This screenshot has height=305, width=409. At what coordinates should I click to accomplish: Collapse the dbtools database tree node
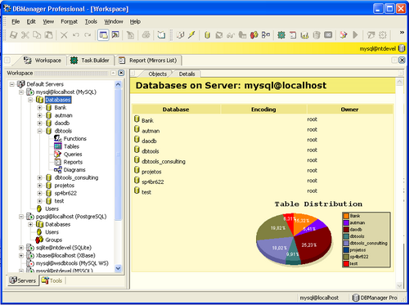(40, 131)
